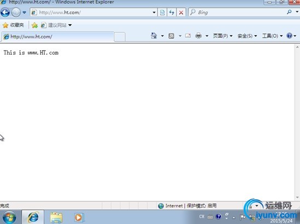Click the RSS Feeds icon
The image size is (300, 224).
[x=171, y=36]
